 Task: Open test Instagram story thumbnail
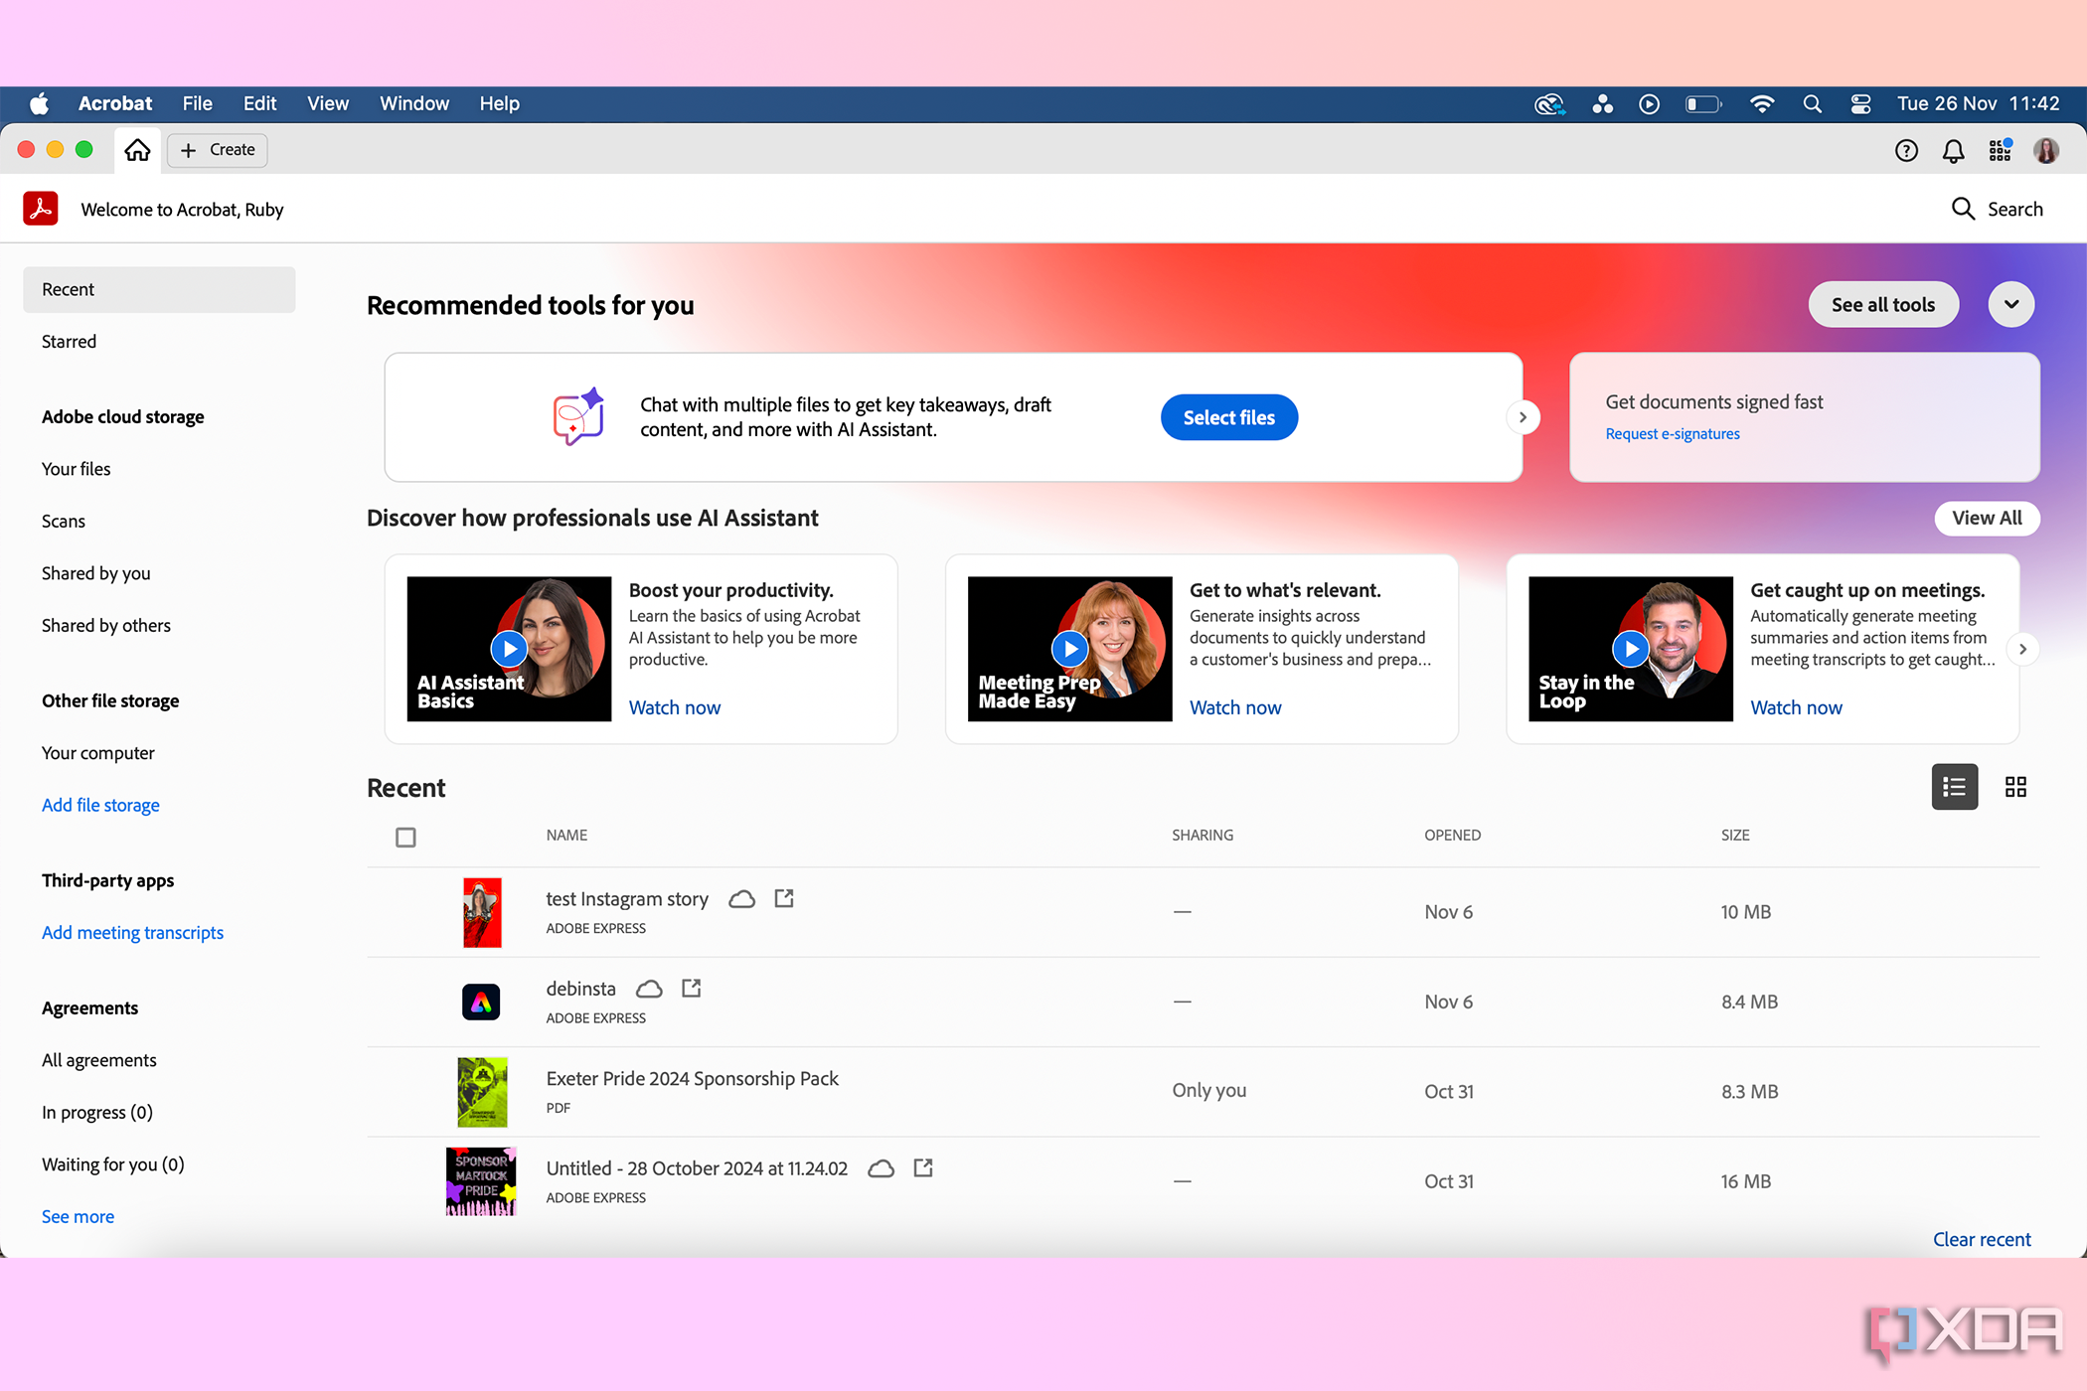[x=482, y=912]
